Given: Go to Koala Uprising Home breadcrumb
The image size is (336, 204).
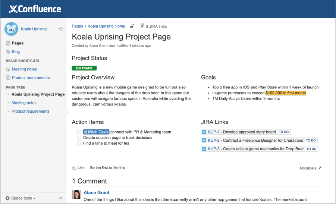Looking at the screenshot, I should coord(107,26).
